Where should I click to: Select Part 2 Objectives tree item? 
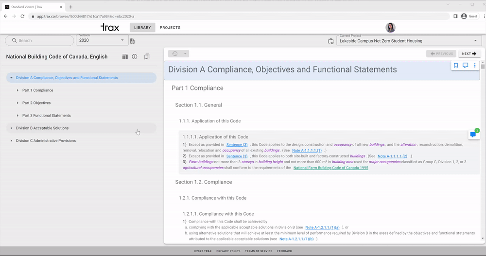pyautogui.click(x=36, y=103)
